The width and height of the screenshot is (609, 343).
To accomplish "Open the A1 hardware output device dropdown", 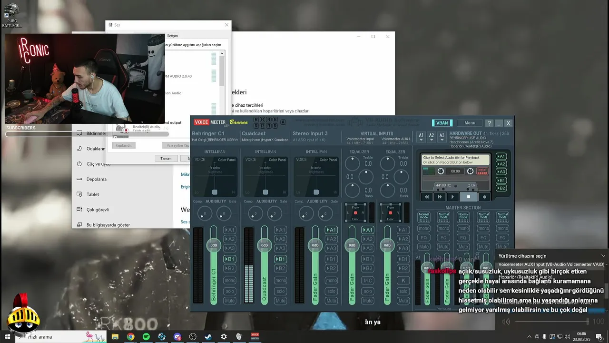I will point(421,137).
